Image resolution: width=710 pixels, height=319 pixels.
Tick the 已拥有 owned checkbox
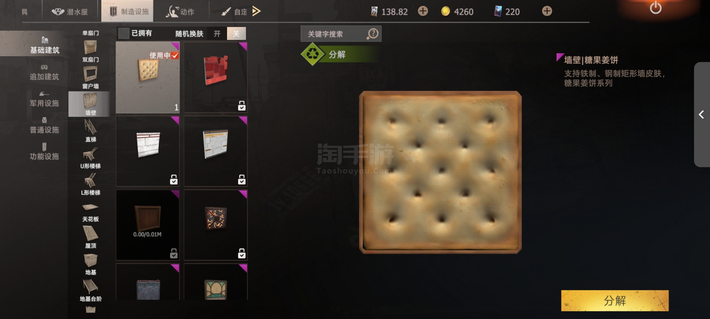[123, 33]
